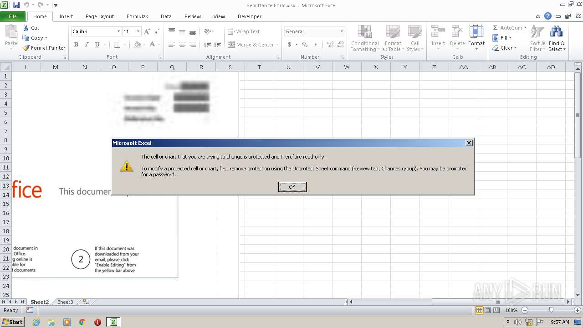This screenshot has width=583, height=328.
Task: Click the Fill Color bucket icon
Action: 137,45
